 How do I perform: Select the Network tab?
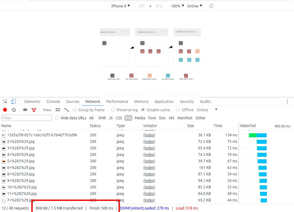click(93, 101)
